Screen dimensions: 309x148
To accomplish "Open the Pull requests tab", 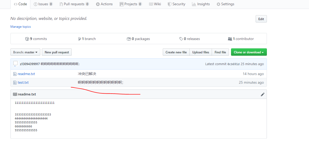I will (74, 4).
